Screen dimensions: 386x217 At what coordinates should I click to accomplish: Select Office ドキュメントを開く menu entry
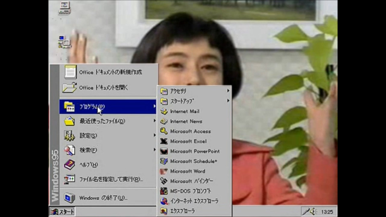[108, 88]
